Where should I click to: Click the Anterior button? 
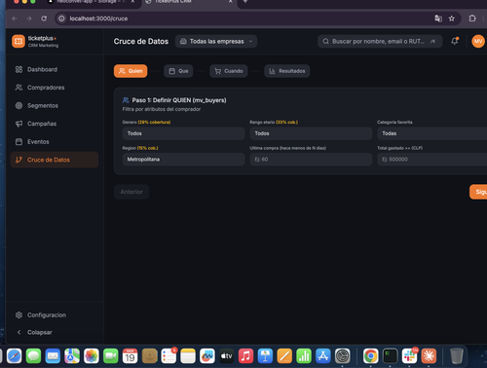[131, 192]
